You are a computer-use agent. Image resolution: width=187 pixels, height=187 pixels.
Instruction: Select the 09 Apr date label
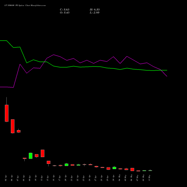(30, 178)
